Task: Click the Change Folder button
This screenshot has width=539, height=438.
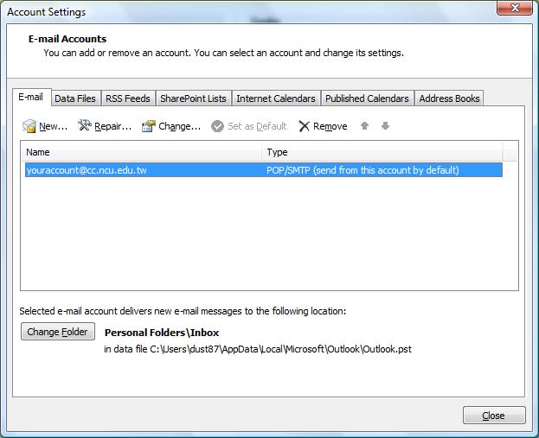Action: tap(57, 332)
